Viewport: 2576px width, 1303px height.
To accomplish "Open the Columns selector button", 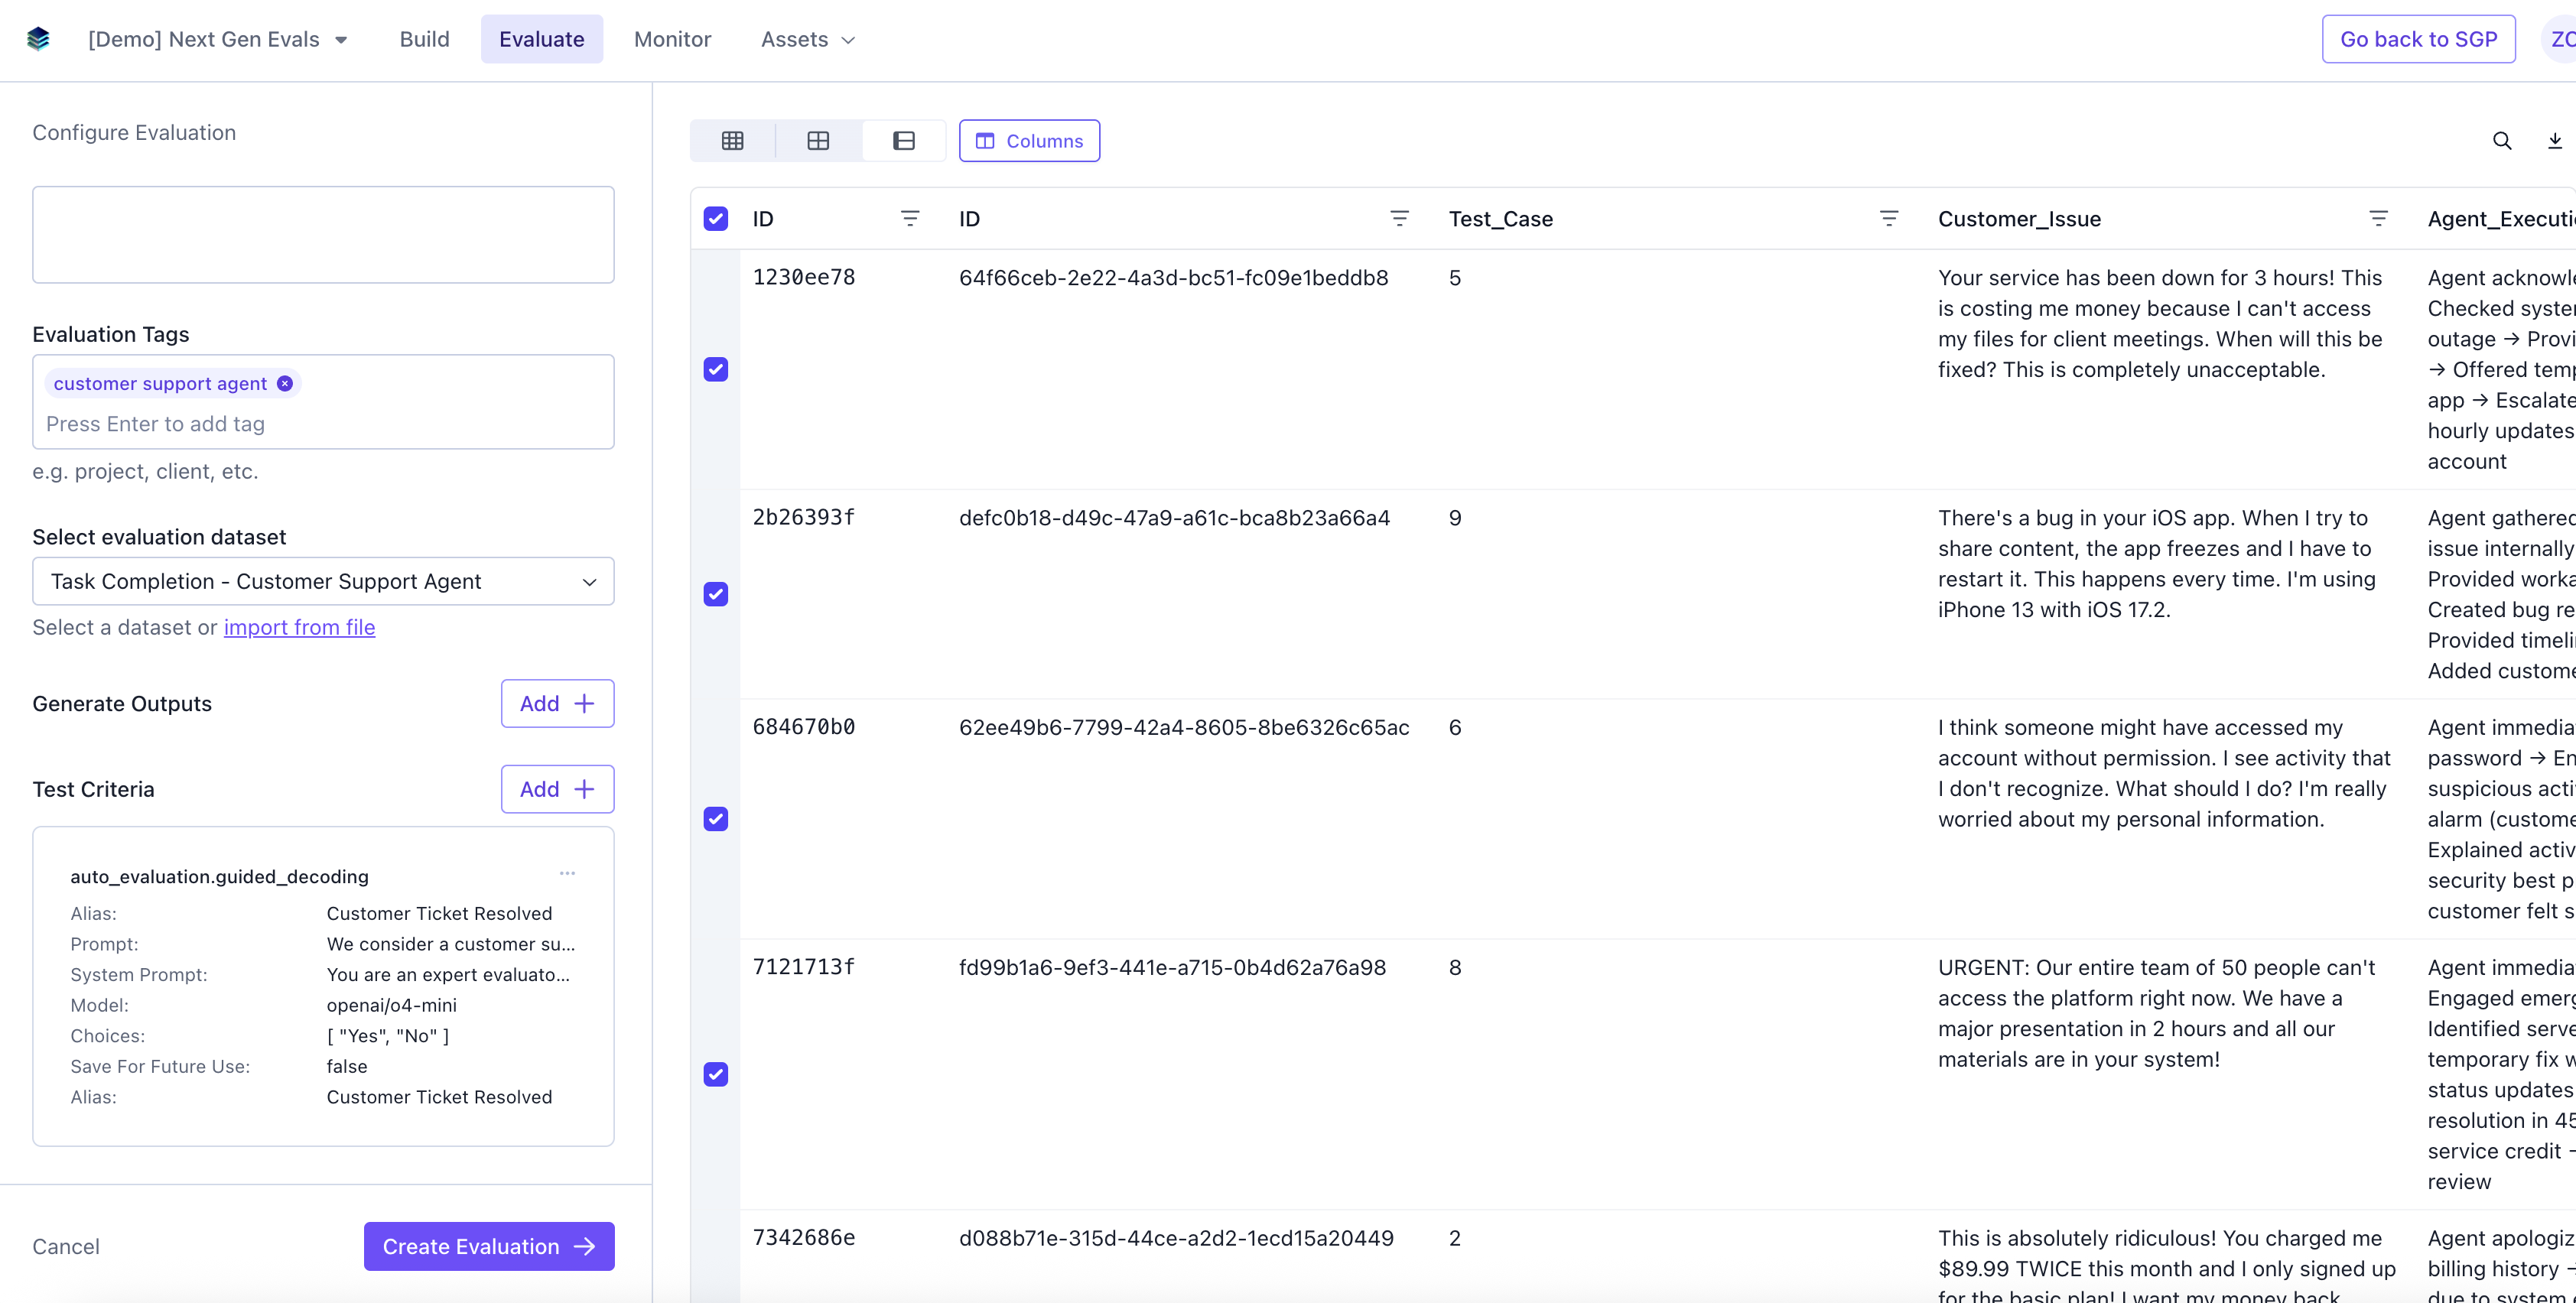I will click(x=1029, y=141).
